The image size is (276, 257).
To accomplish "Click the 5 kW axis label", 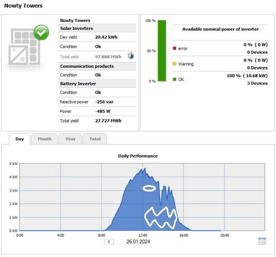I will (13, 164).
